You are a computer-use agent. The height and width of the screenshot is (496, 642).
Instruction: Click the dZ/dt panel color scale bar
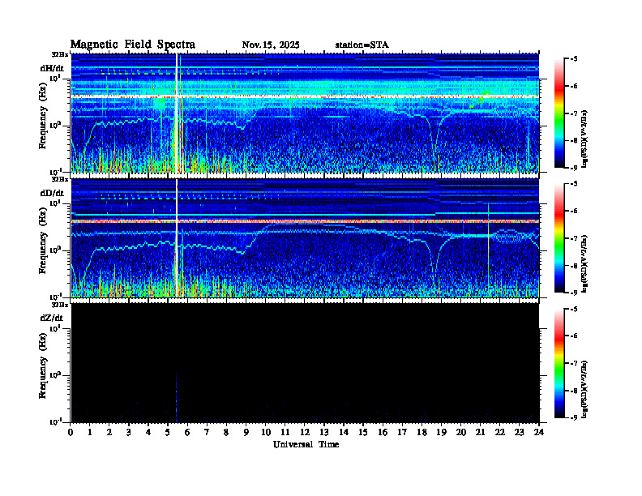point(559,363)
